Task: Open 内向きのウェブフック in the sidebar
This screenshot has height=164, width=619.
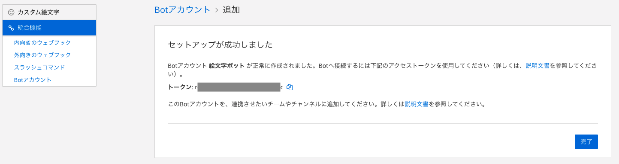Action: pos(42,43)
